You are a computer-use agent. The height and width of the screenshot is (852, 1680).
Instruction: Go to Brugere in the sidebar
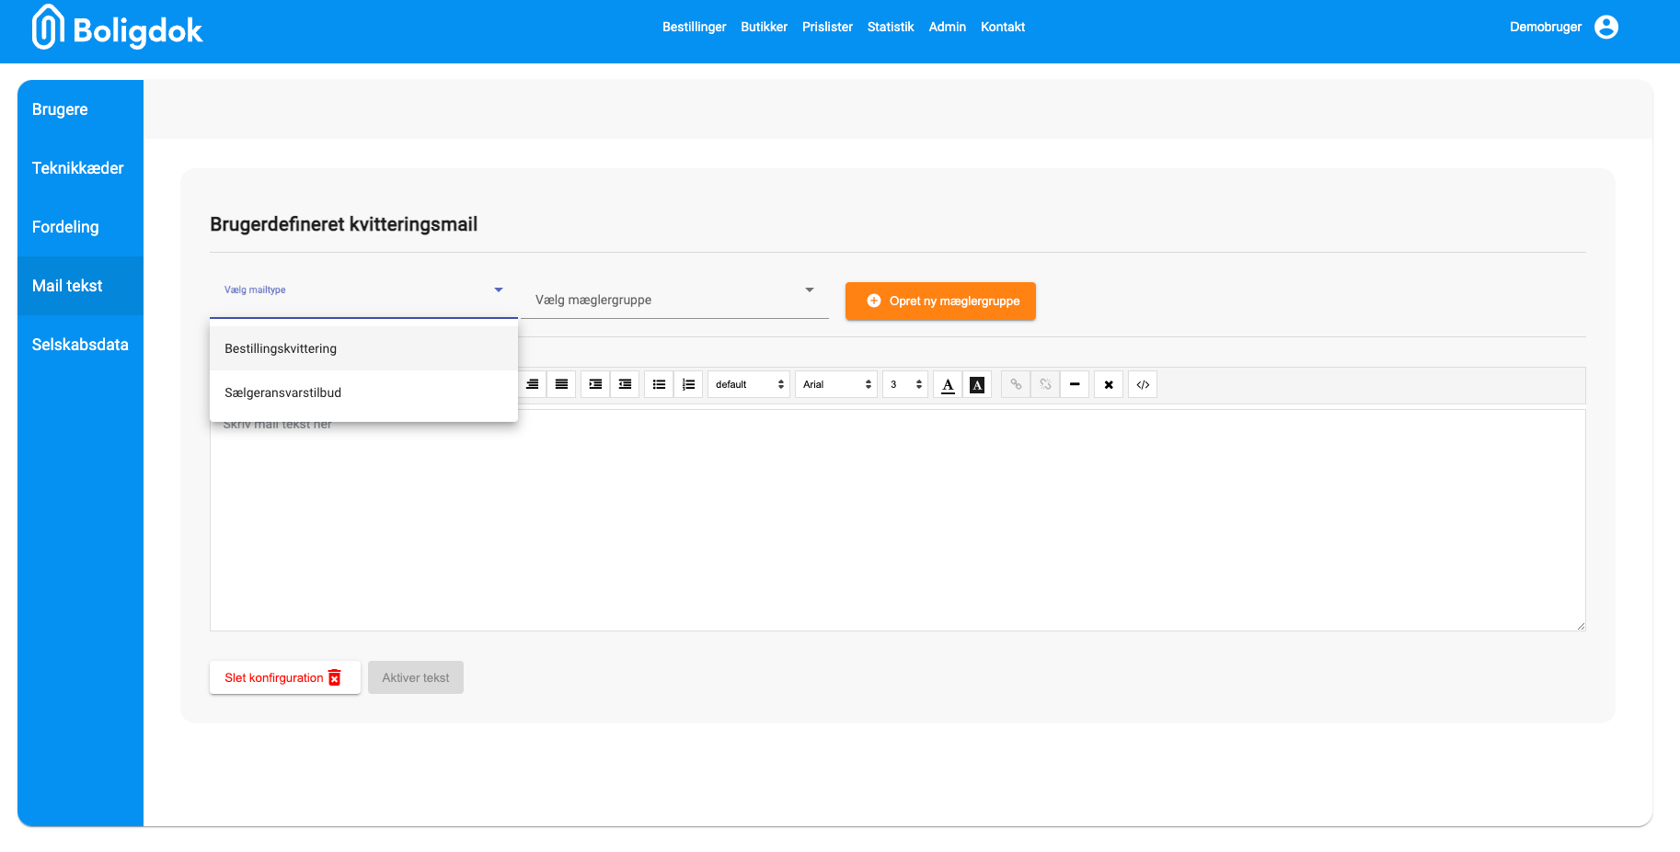click(x=80, y=109)
